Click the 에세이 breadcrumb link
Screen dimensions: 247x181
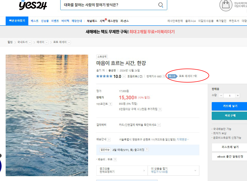tap(40, 42)
